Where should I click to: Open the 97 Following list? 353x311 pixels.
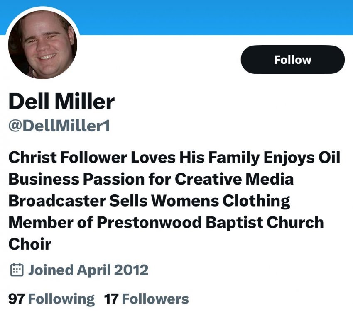51,299
